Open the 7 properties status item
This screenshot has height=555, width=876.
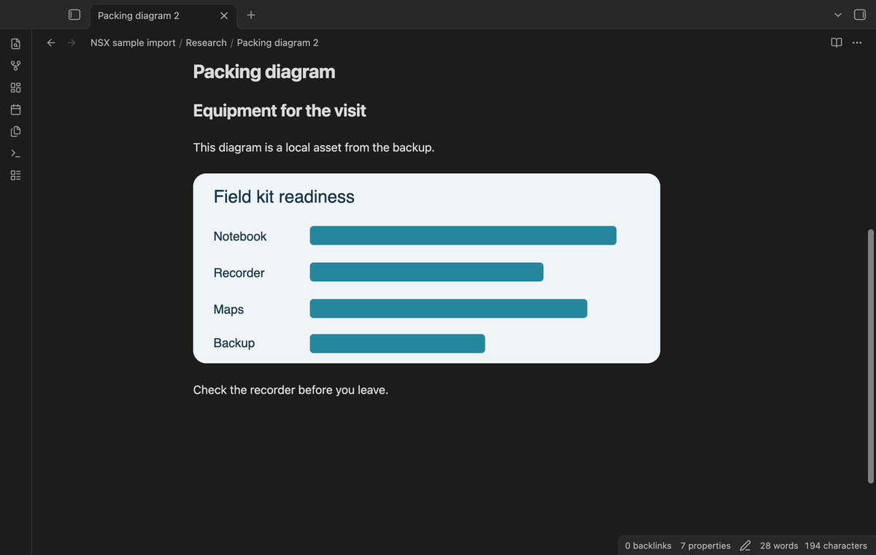pyautogui.click(x=705, y=546)
